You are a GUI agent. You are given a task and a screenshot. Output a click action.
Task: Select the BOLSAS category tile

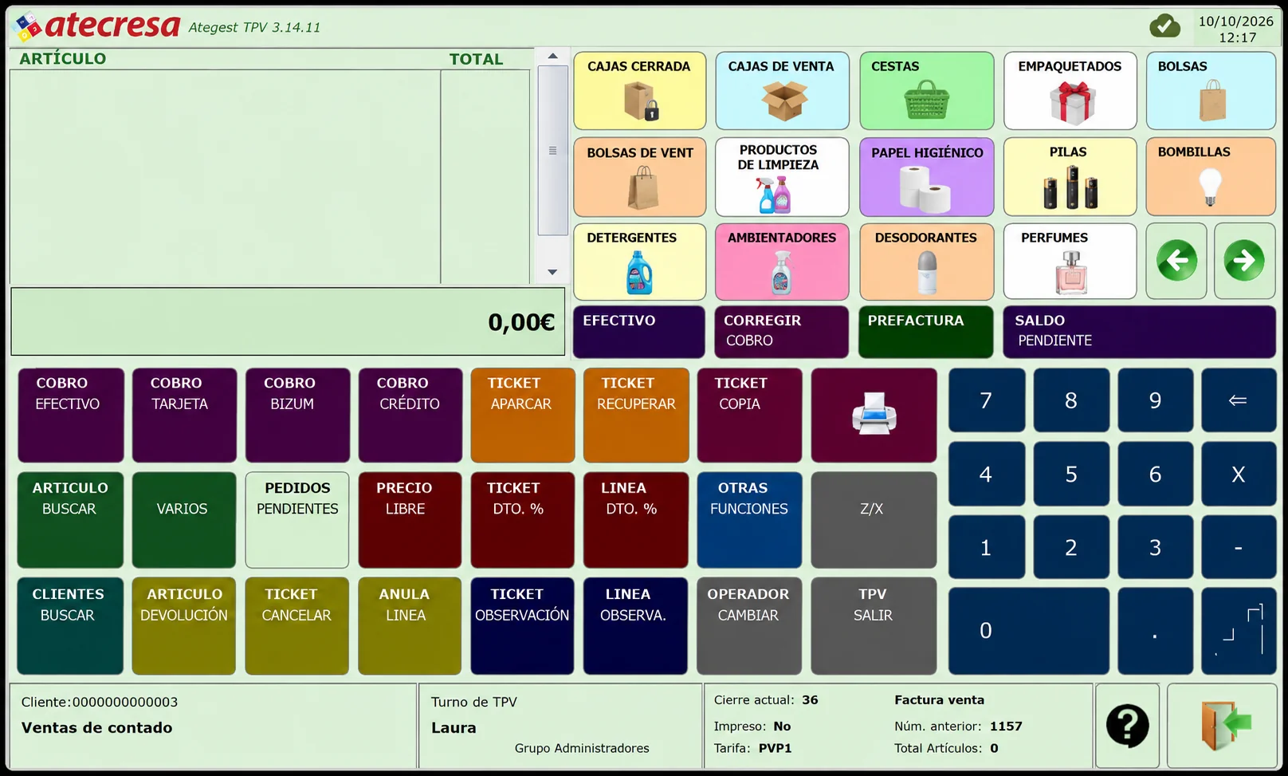tap(1211, 91)
